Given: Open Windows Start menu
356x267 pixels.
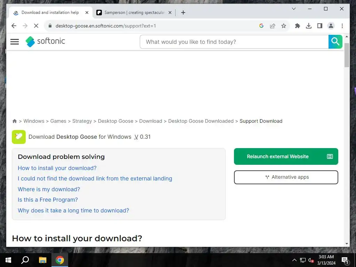Looking at the screenshot, I should (8, 260).
